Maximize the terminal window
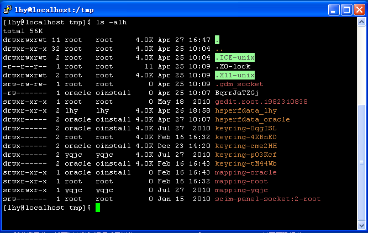368x233 pixels. [346, 8]
